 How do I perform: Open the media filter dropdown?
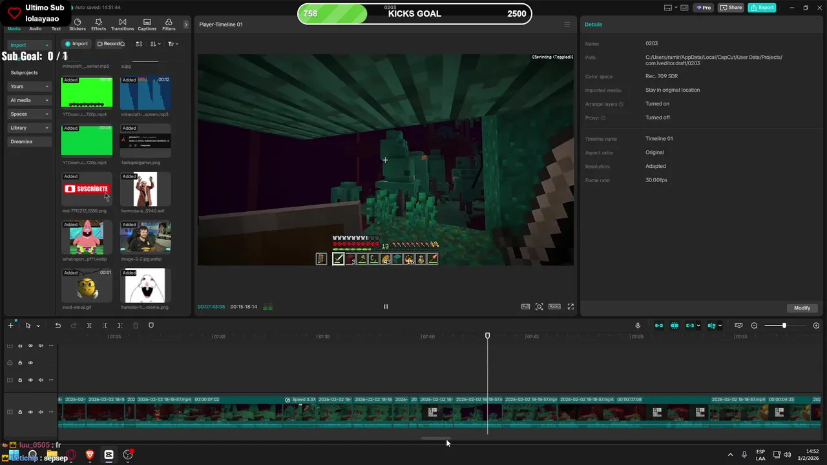(173, 44)
